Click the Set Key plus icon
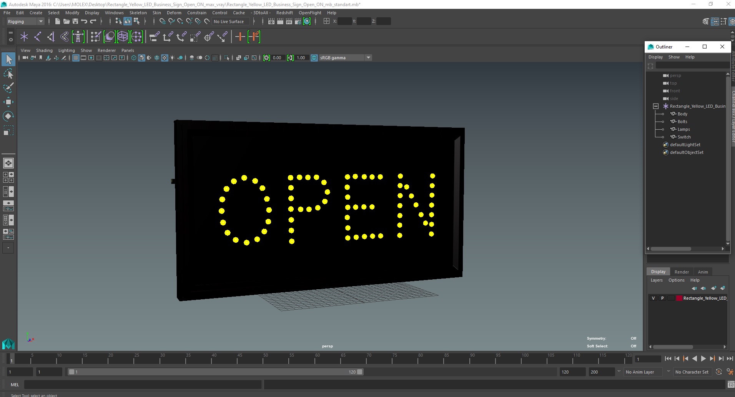This screenshot has height=397, width=735. 240,37
